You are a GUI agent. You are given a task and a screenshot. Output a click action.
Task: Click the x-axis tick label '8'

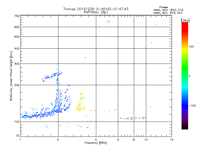pyautogui.click(x=134, y=140)
